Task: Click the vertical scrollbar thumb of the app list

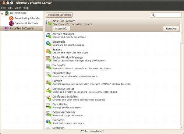Action: 182,33
